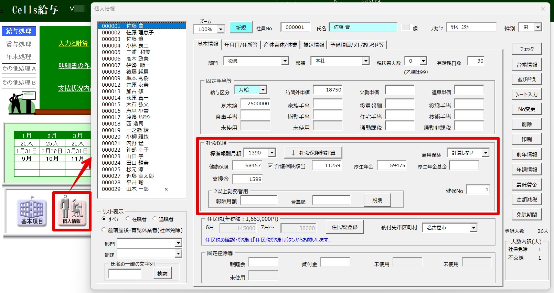Click the 並び替え button
The width and height of the screenshot is (554, 293).
coord(526,79)
